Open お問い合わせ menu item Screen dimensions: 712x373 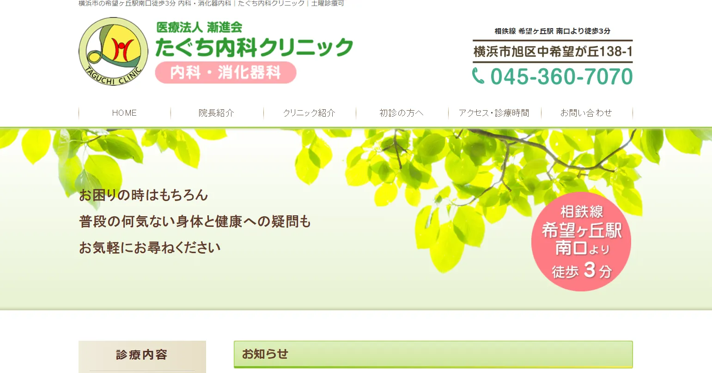coord(587,113)
